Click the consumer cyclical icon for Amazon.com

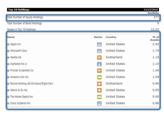coord(99,77)
